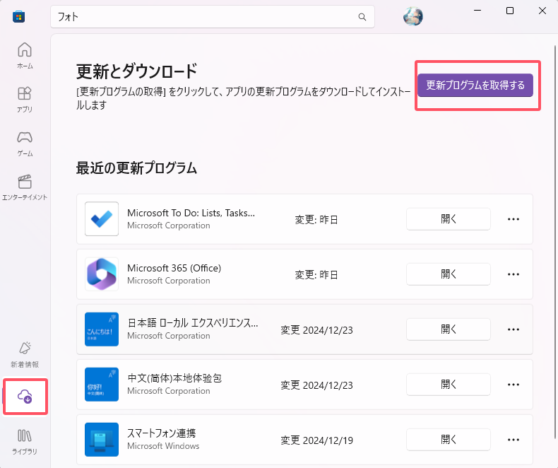Open the user profile avatar
This screenshot has height=468, width=558.
pyautogui.click(x=412, y=16)
